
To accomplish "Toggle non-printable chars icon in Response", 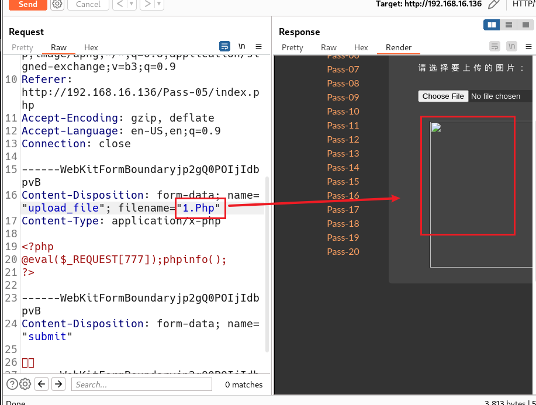I will click(x=511, y=46).
